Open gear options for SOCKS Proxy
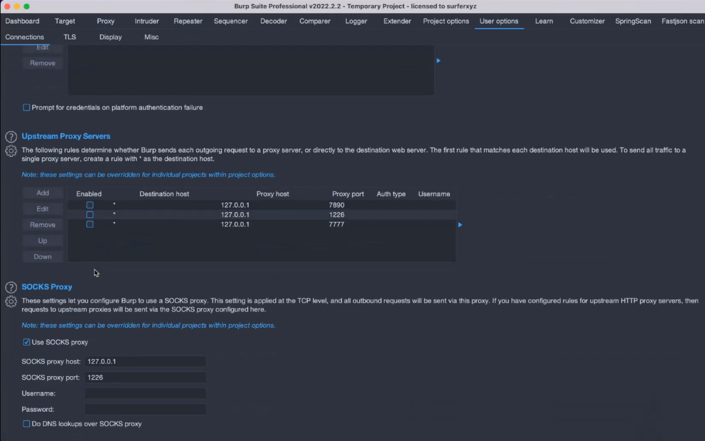This screenshot has width=705, height=441. 11,302
